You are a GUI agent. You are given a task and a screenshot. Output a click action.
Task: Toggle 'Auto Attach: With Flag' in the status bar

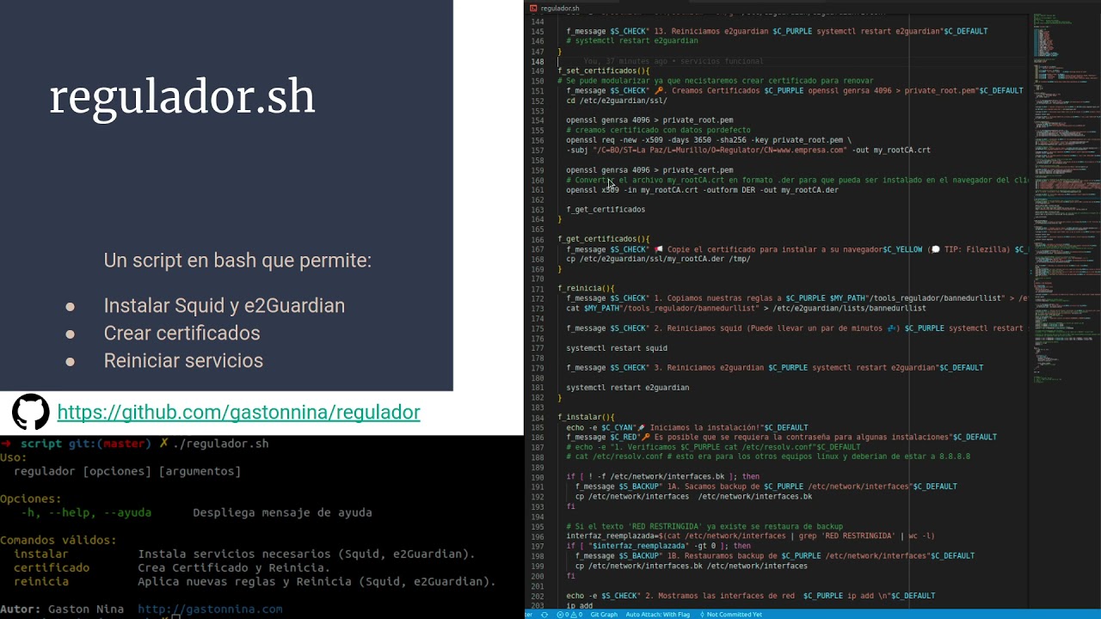(657, 615)
